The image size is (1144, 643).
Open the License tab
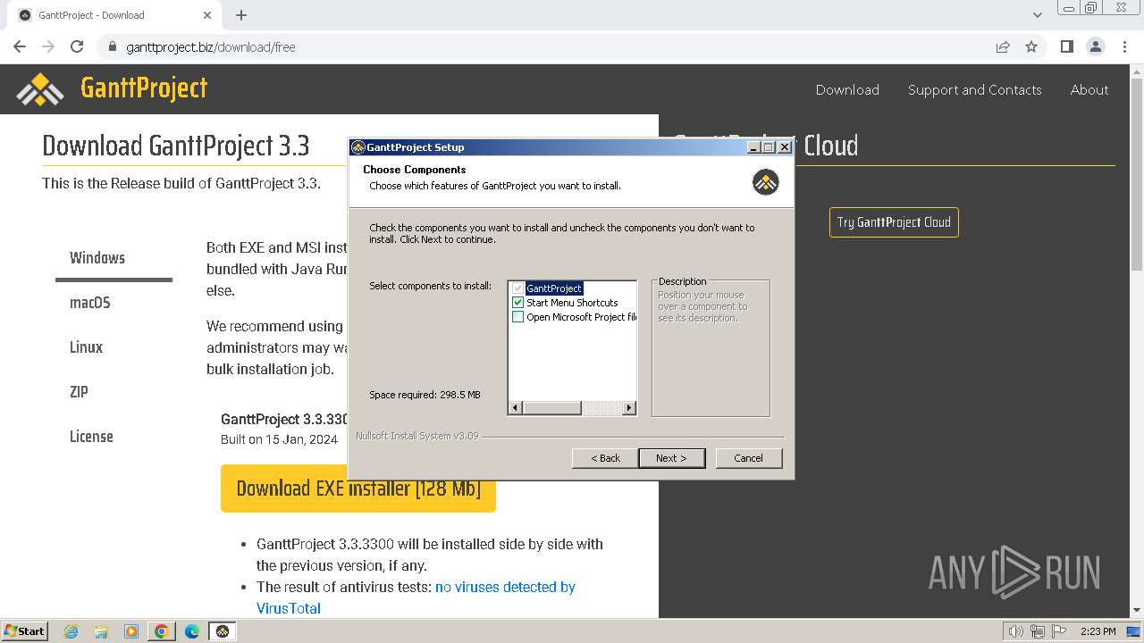91,437
